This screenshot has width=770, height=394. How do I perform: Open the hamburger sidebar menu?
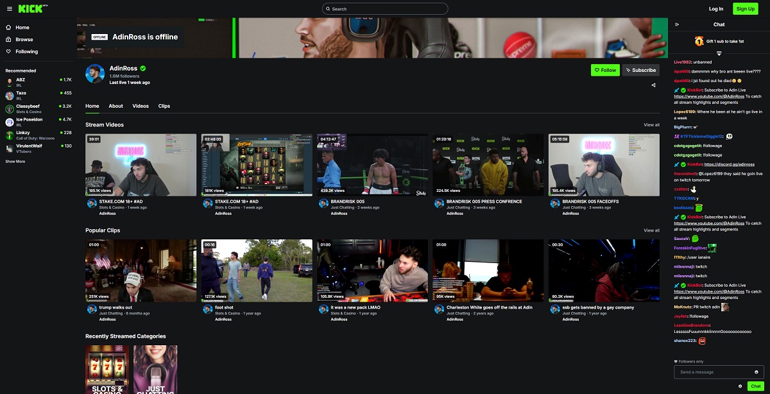pos(9,9)
